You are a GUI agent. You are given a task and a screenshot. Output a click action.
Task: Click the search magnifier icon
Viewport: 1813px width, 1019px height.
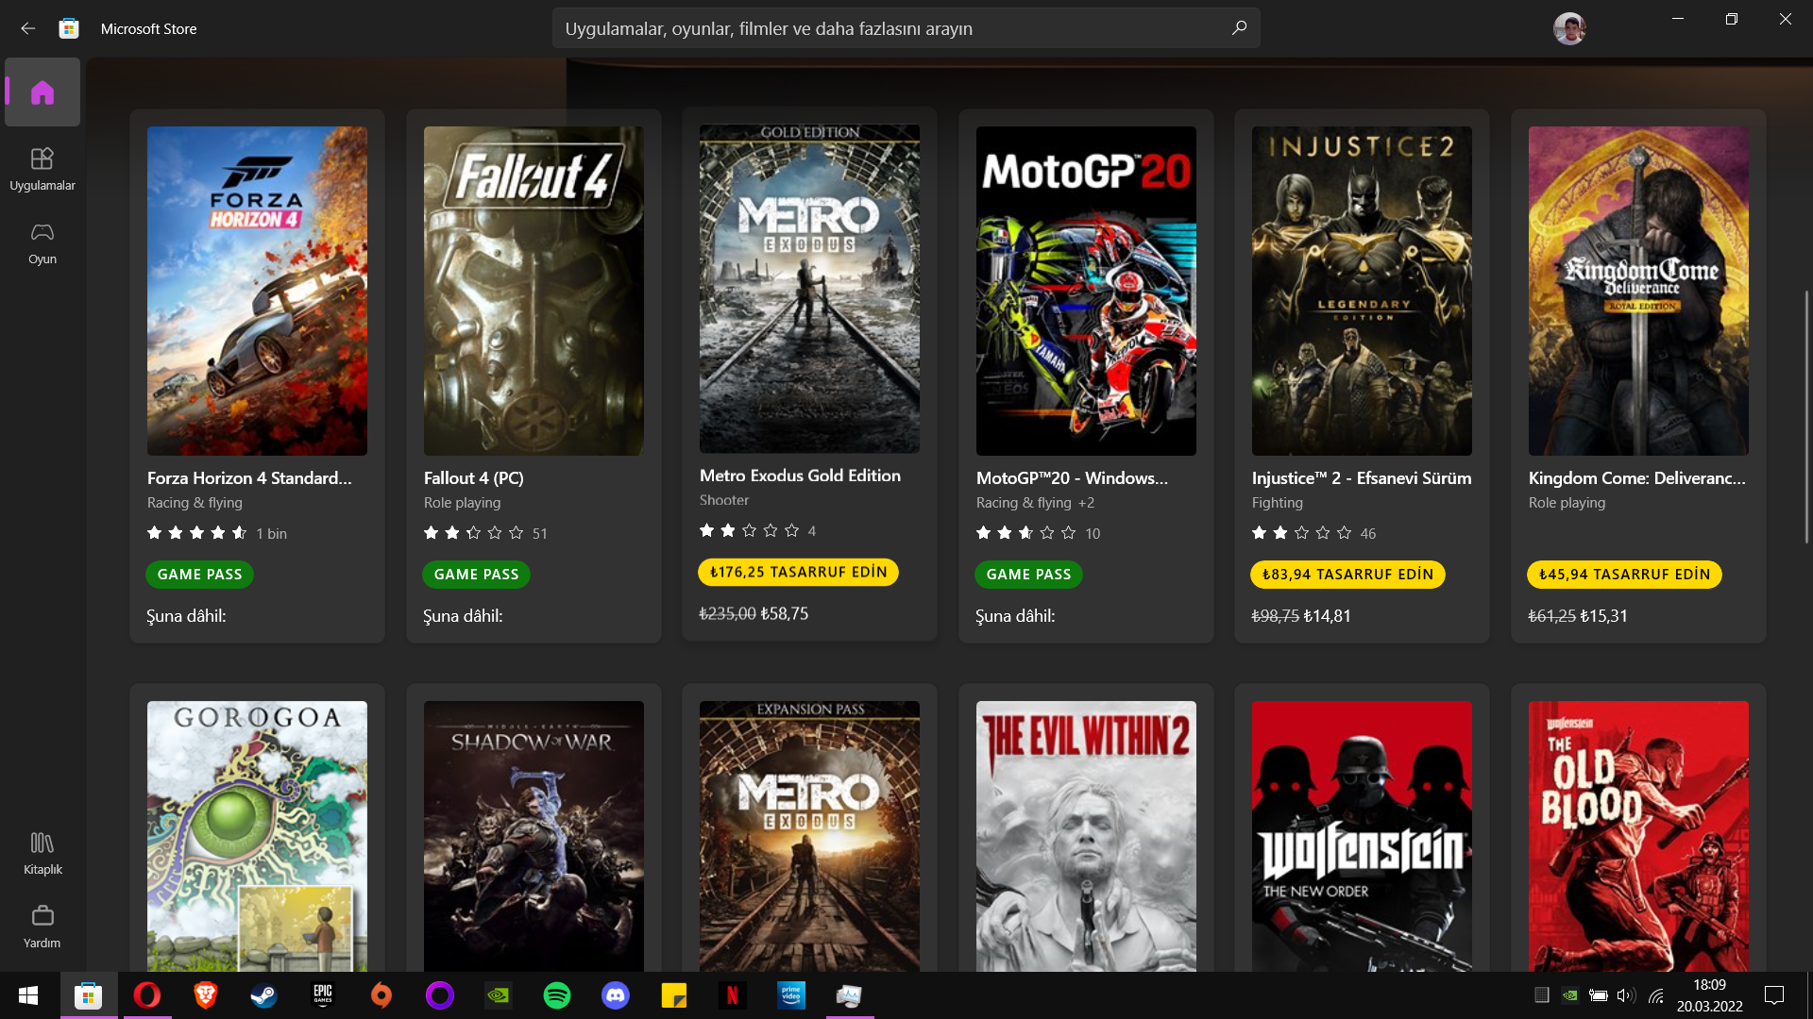click(x=1239, y=28)
